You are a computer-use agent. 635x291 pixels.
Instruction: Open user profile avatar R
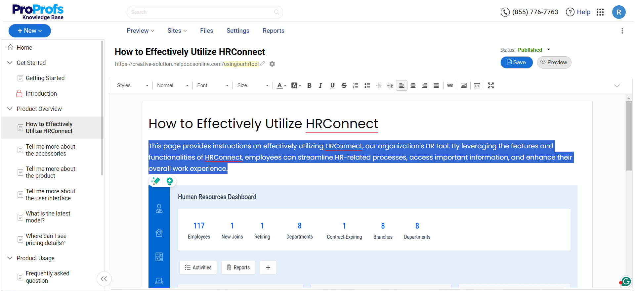coord(619,12)
